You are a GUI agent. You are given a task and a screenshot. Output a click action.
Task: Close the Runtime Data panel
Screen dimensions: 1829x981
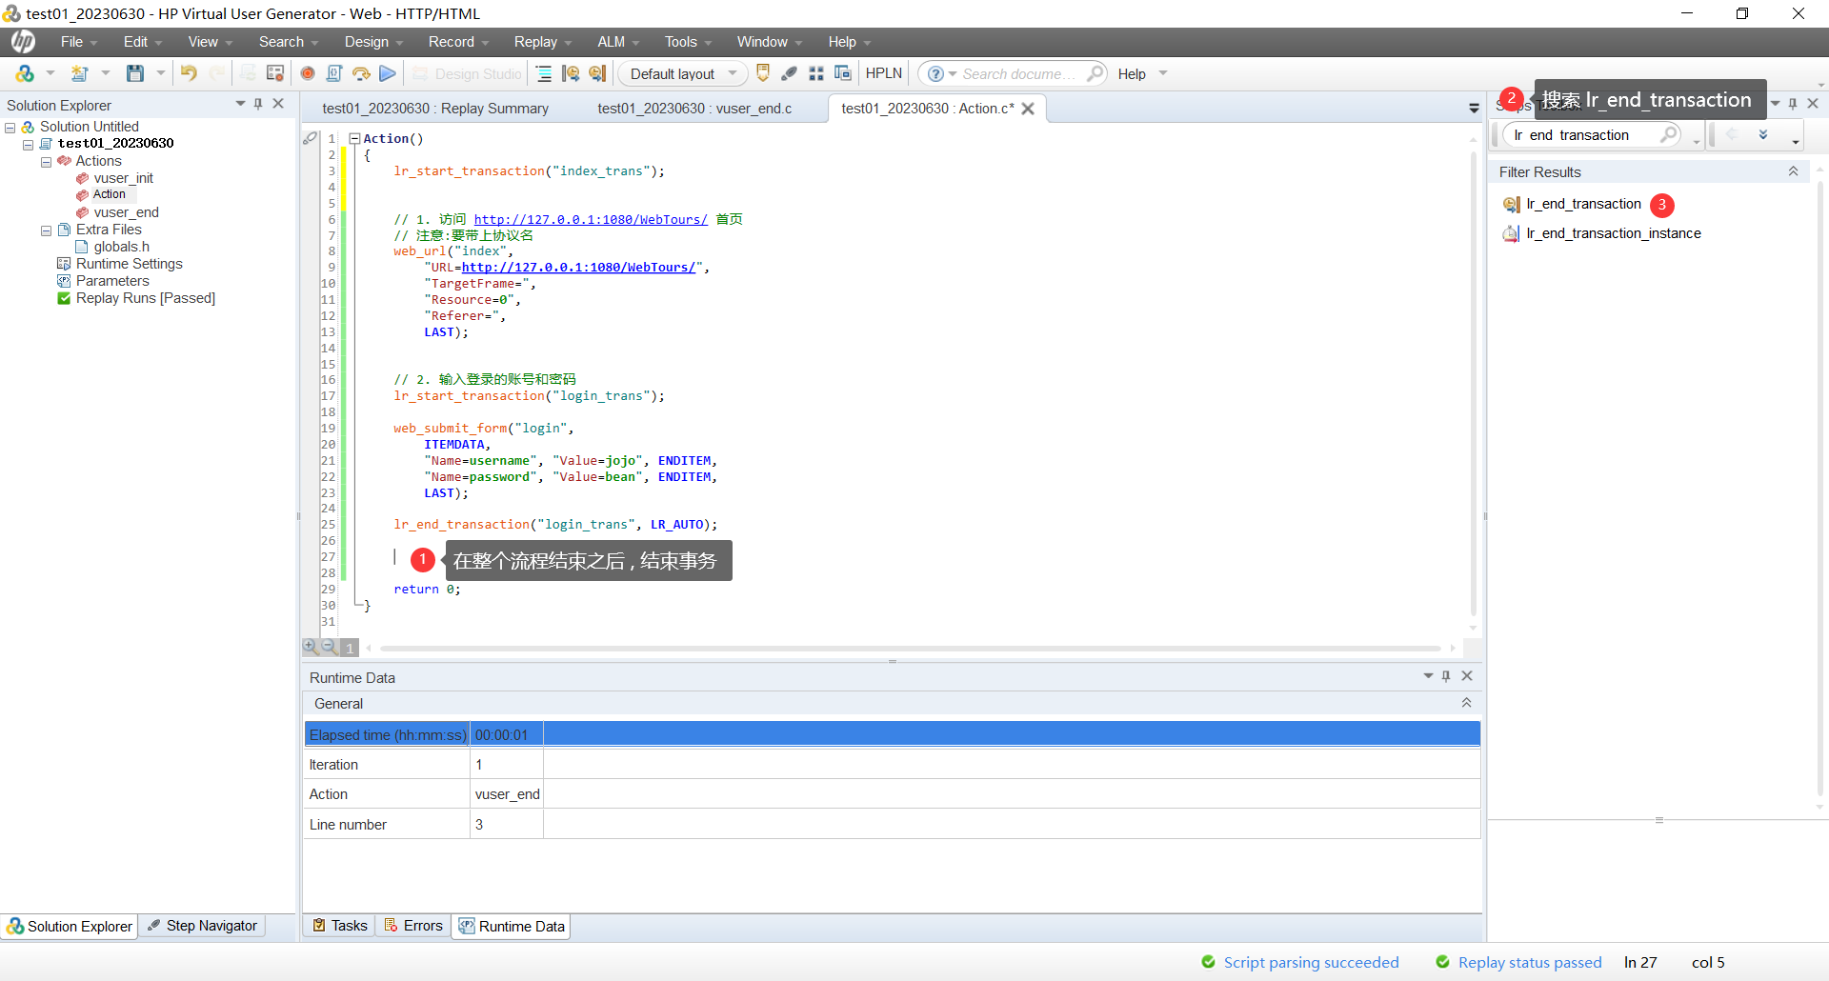(1467, 676)
